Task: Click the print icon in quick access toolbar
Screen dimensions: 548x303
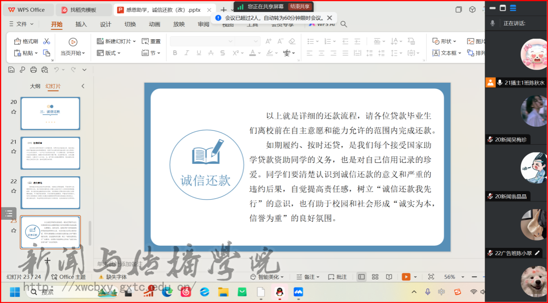Action: [34, 70]
